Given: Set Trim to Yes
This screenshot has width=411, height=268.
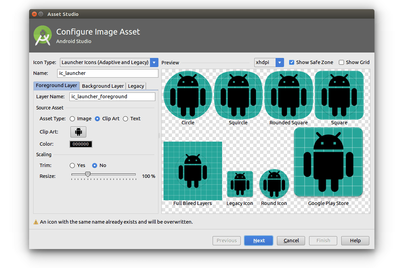Looking at the screenshot, I should pos(72,165).
